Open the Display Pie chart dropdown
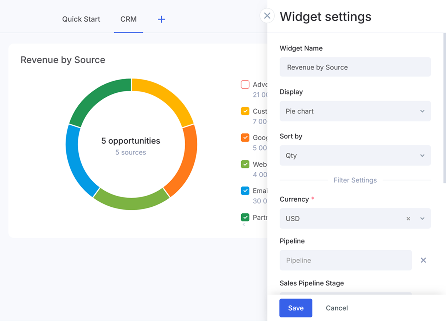The width and height of the screenshot is (446, 321). click(x=355, y=111)
